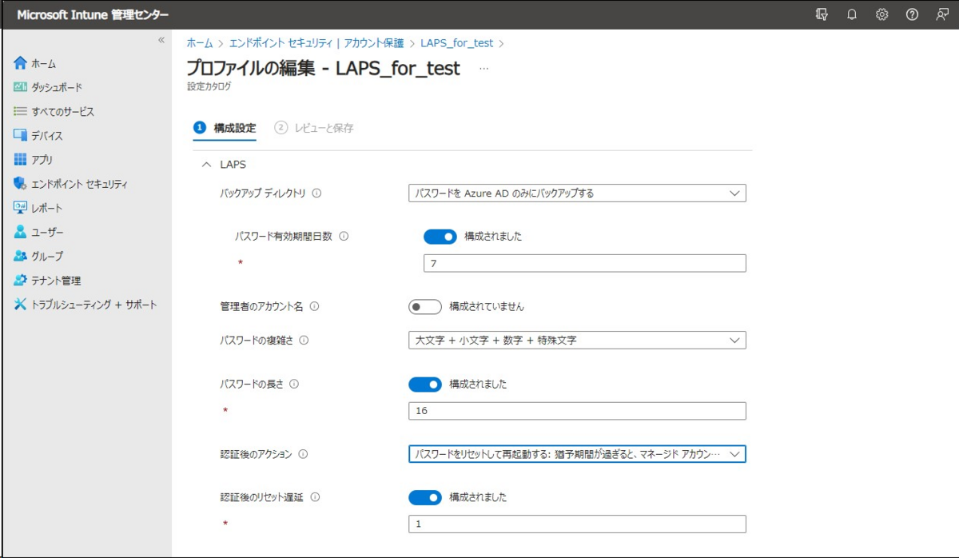Click the Troubleshooting + Support wrench icon

click(x=21, y=305)
